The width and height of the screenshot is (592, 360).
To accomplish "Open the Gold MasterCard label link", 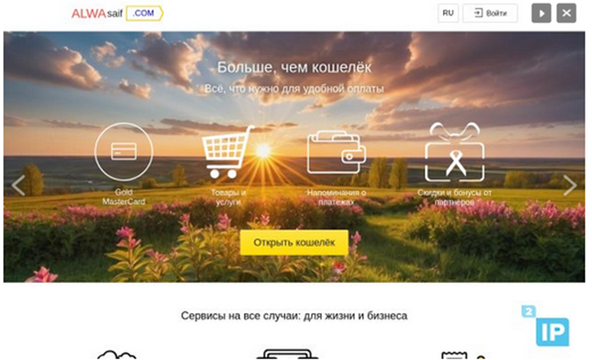I will click(124, 197).
